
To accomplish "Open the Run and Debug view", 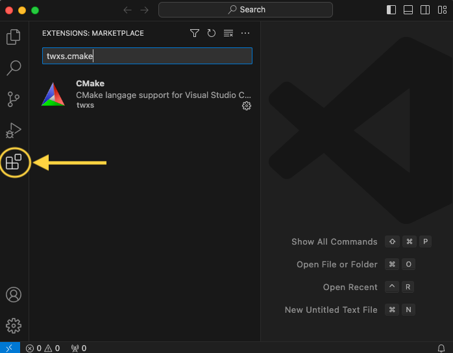I will point(13,130).
